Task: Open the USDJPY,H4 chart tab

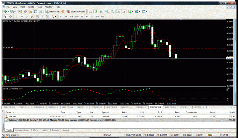Action: pos(53,107)
